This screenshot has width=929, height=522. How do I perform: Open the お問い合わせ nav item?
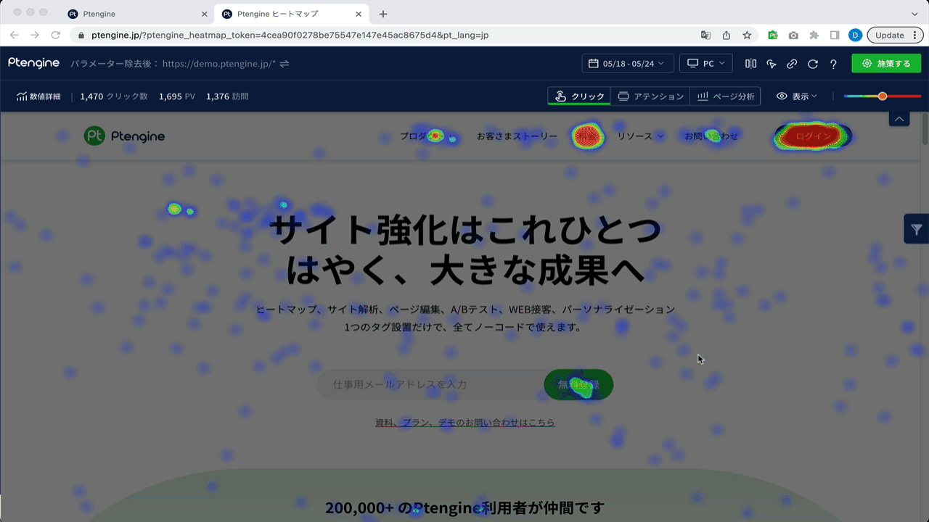[711, 136]
